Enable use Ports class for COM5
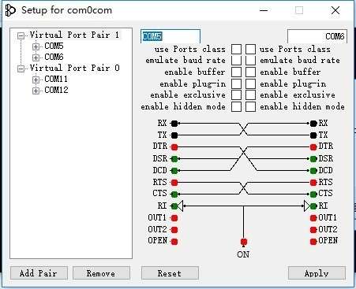Viewport: 356px width, 289px height. pyautogui.click(x=236, y=49)
